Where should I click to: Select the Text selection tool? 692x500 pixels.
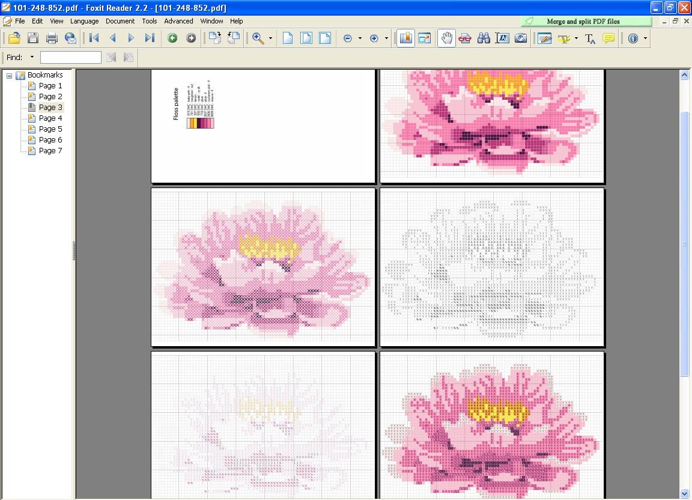pos(501,38)
